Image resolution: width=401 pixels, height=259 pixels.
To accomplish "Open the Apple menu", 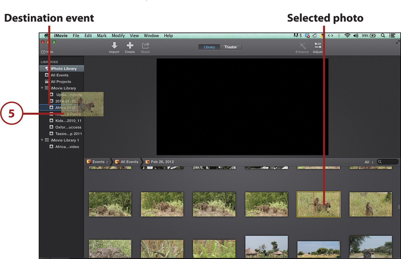I will click(x=47, y=36).
